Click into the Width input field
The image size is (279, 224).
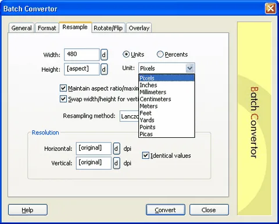point(82,55)
